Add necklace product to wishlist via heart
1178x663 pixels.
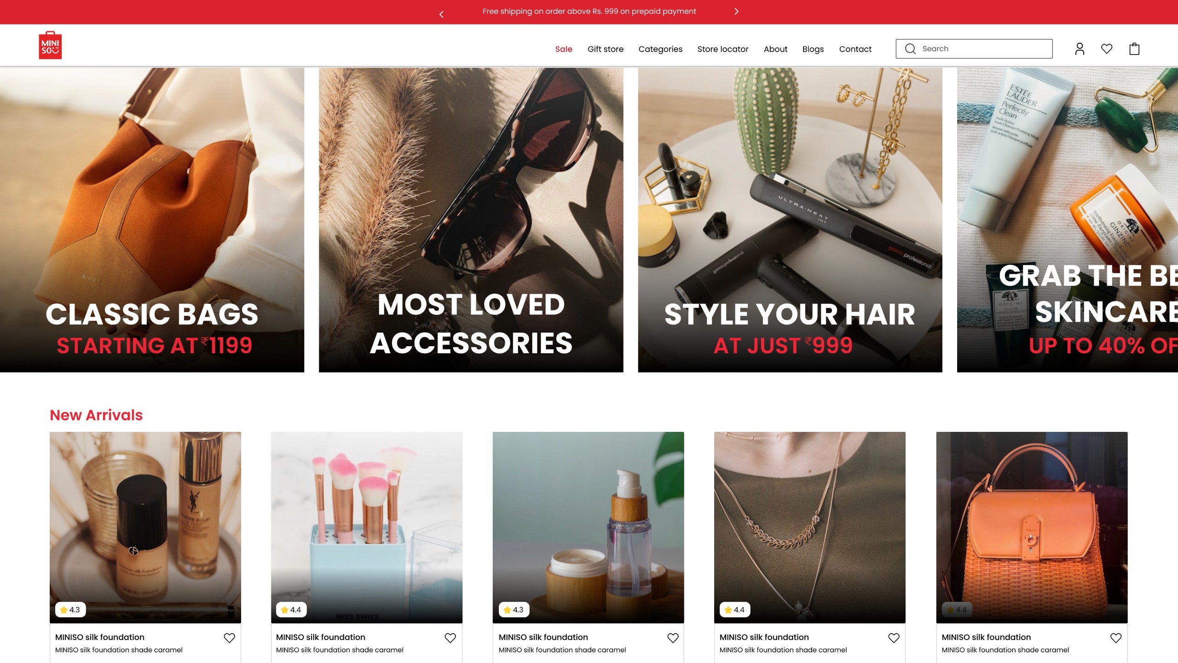(x=894, y=638)
